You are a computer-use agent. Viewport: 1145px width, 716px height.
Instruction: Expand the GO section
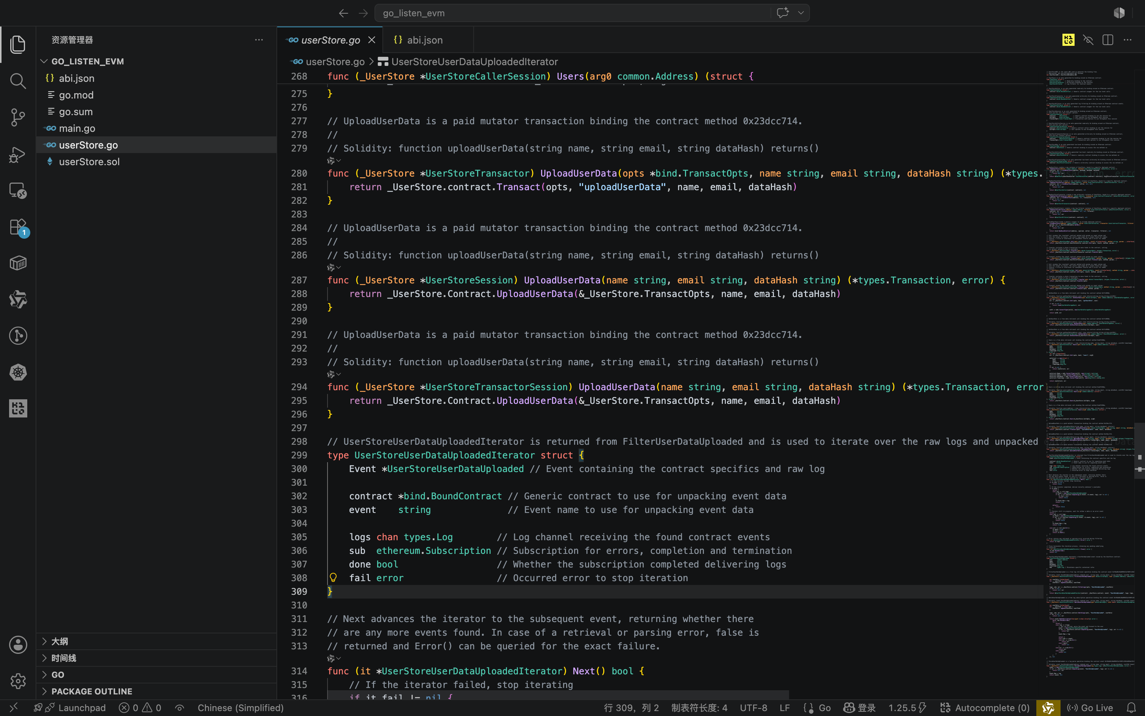(x=57, y=674)
